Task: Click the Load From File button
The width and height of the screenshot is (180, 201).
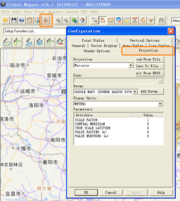Action: coord(150,59)
